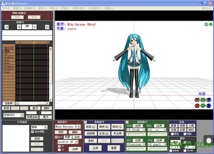Image resolution: width=214 pixels, height=154 pixels.
Task: Click the 范围选择 range select button
Action: click(32, 117)
